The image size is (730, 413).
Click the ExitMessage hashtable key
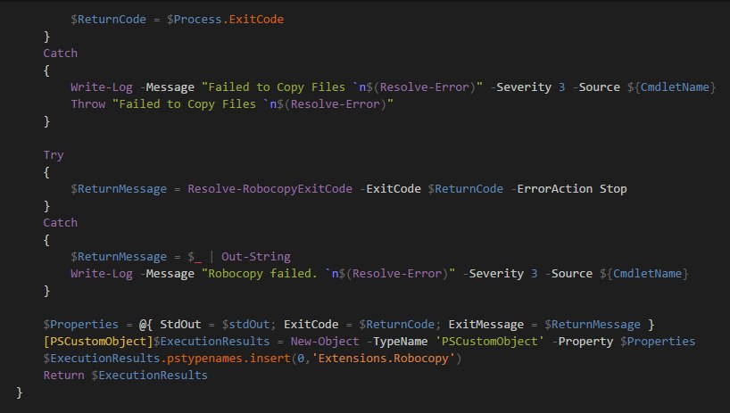click(485, 324)
